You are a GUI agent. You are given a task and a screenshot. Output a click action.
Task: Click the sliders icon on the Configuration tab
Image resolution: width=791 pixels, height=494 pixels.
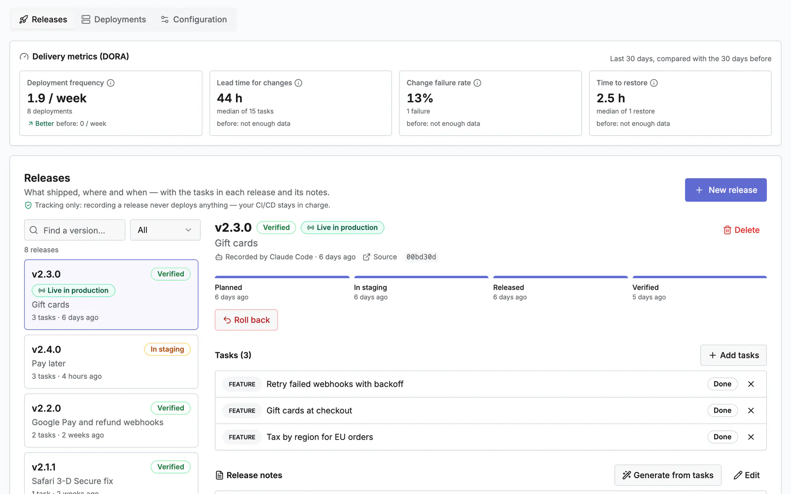(165, 19)
